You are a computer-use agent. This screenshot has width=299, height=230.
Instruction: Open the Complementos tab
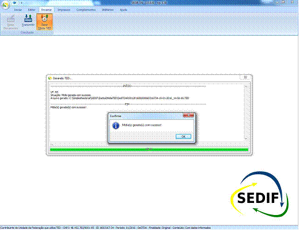(x=86, y=10)
